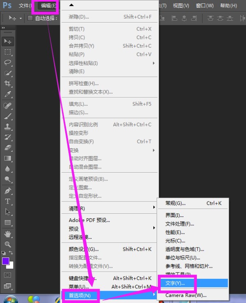Expand the tools panel double arrow
The width and height of the screenshot is (246, 303).
(x=4, y=28)
